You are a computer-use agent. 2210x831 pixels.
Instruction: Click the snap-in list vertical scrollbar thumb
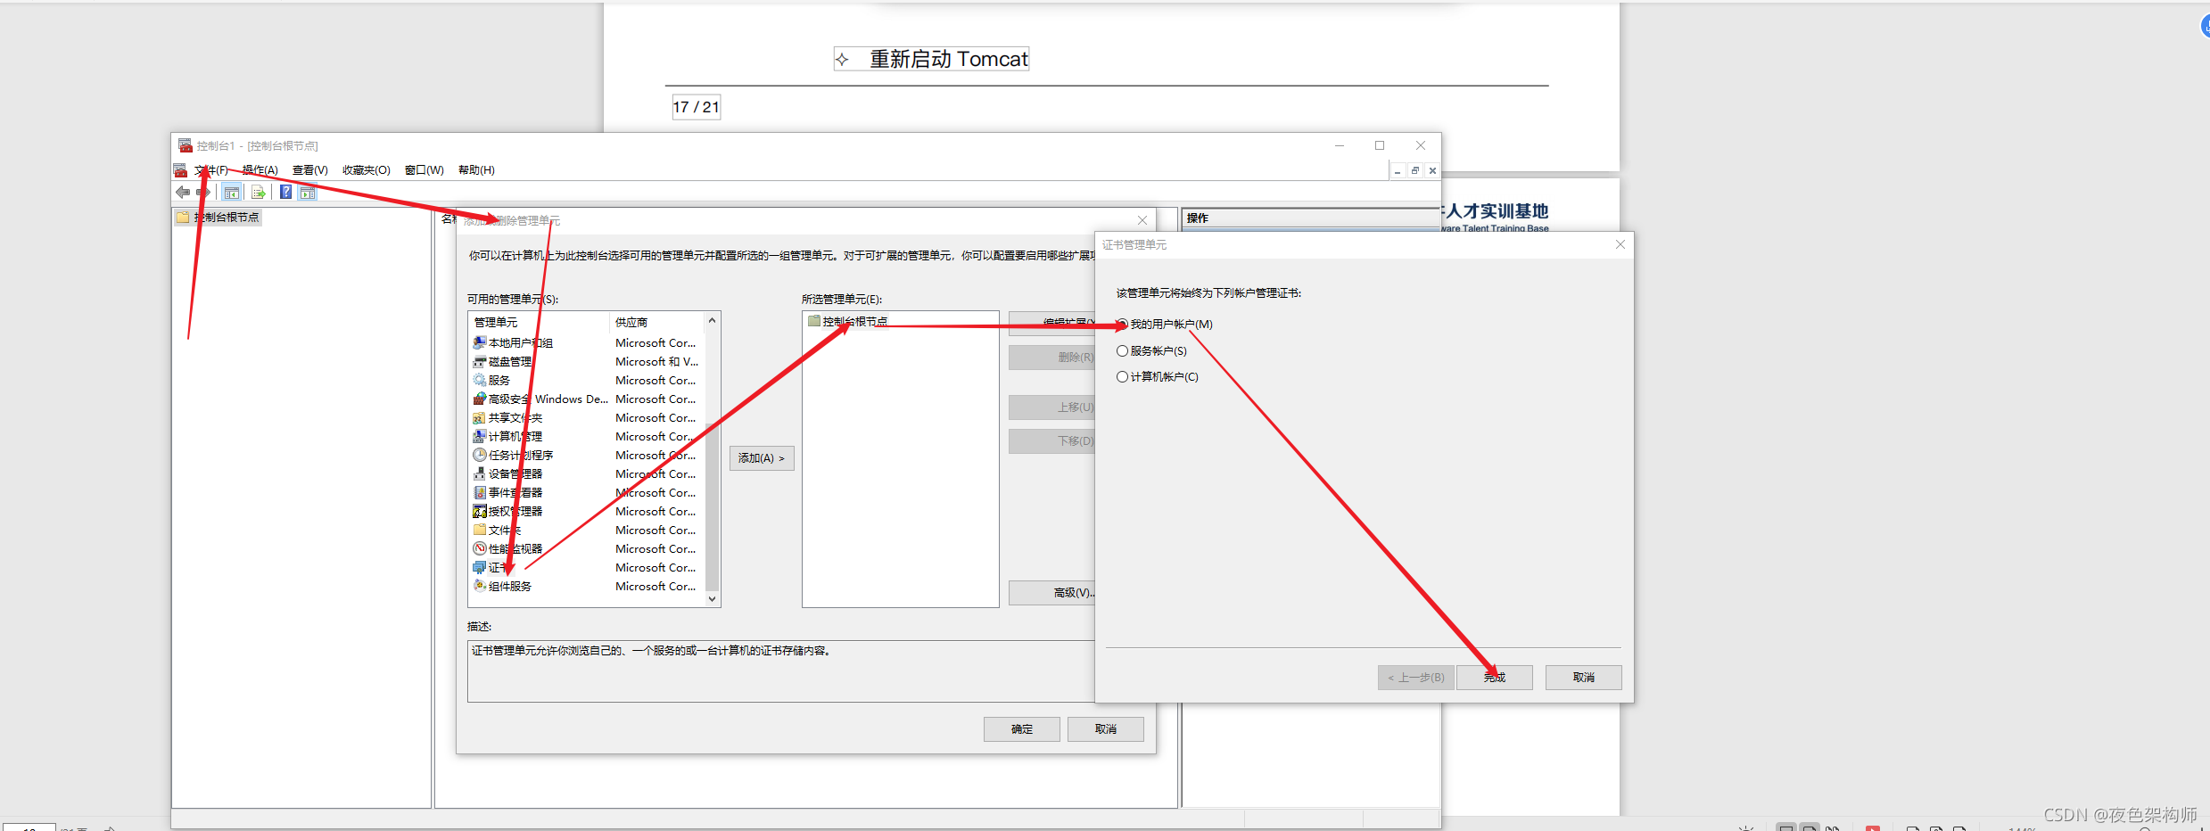coord(712,506)
